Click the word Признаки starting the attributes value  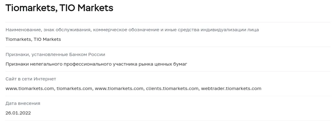(x=17, y=64)
